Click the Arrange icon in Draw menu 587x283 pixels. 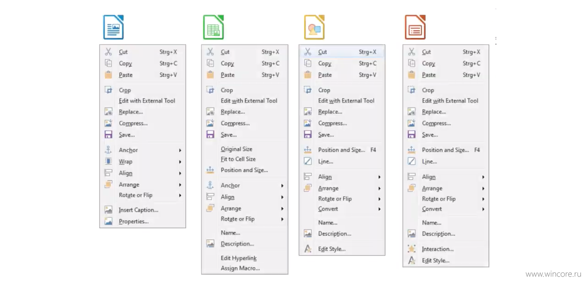pos(308,188)
